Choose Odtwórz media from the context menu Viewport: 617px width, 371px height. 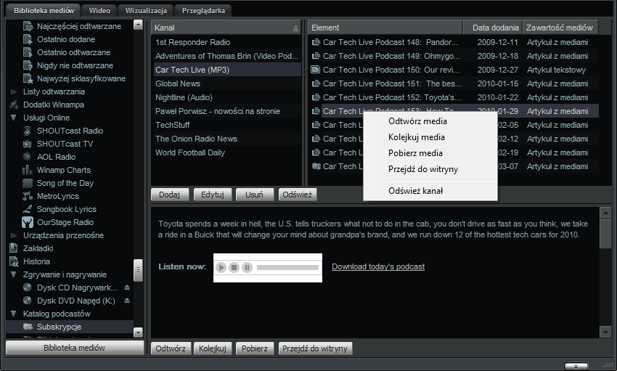[430, 121]
